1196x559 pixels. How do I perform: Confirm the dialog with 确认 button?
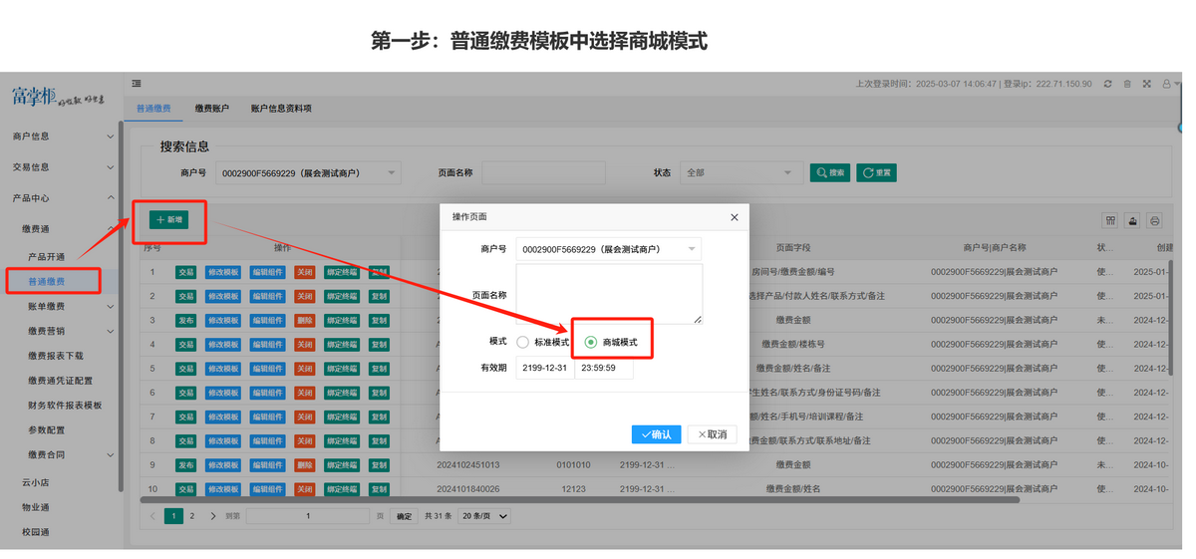656,434
